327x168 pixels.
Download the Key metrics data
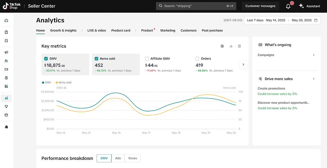231,46
